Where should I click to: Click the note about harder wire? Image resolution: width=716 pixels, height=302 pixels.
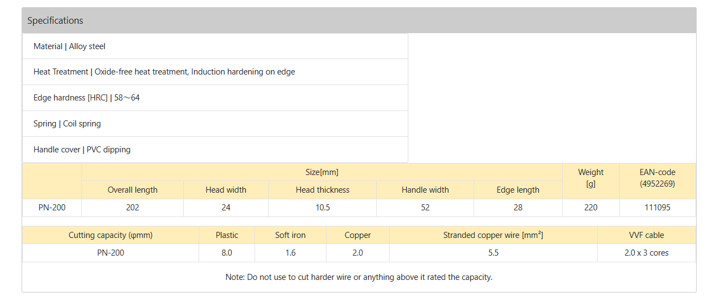click(359, 277)
